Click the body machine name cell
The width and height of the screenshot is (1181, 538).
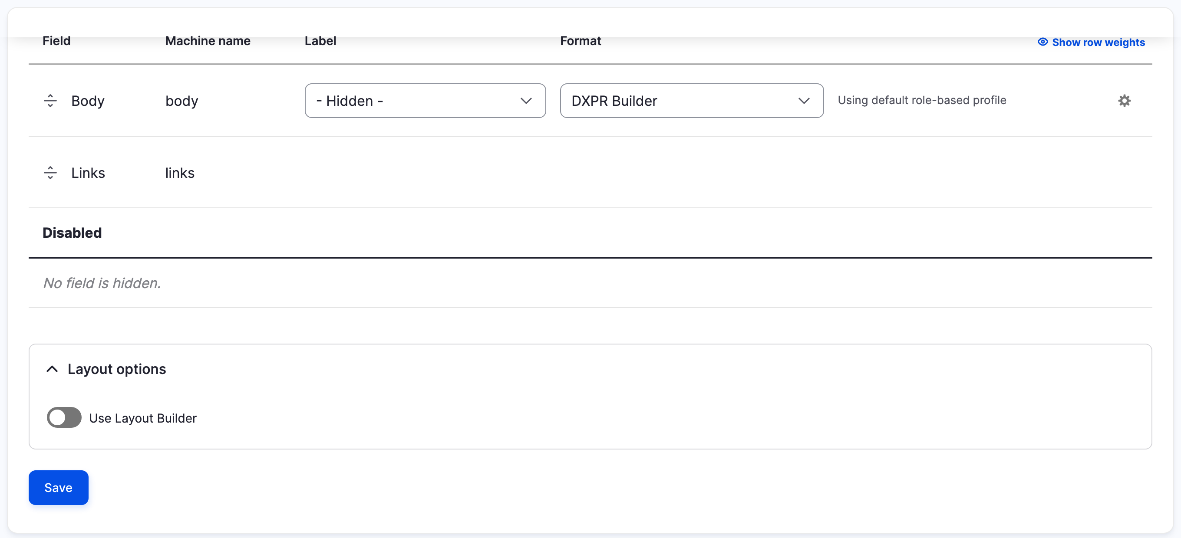click(182, 101)
